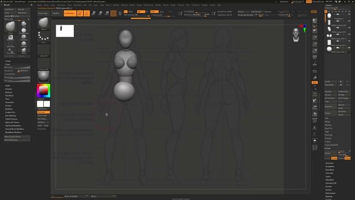Expand the Masking section in Tool palette
The height and width of the screenshot is (200, 355).
point(329,197)
